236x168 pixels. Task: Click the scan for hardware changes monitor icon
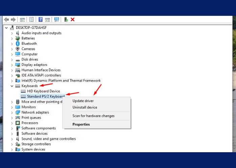click(x=56, y=19)
